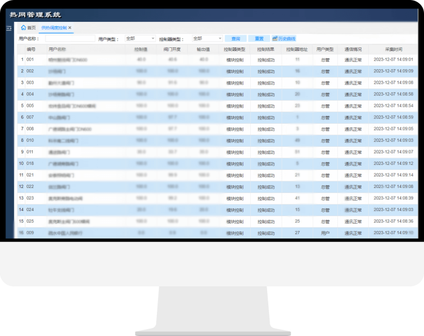Image resolution: width=424 pixels, height=336 pixels.
Task: Select the row with number 005
Action: [x=30, y=106]
